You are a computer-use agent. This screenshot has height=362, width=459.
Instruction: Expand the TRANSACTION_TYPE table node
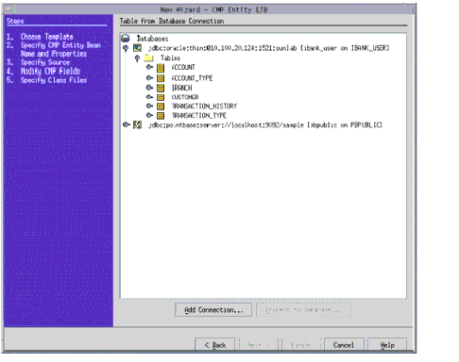pos(149,115)
